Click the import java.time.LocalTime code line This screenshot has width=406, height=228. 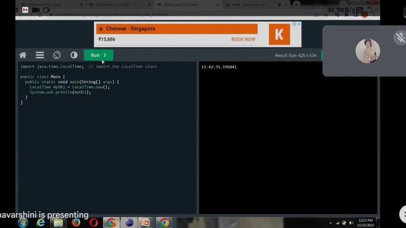coord(88,66)
